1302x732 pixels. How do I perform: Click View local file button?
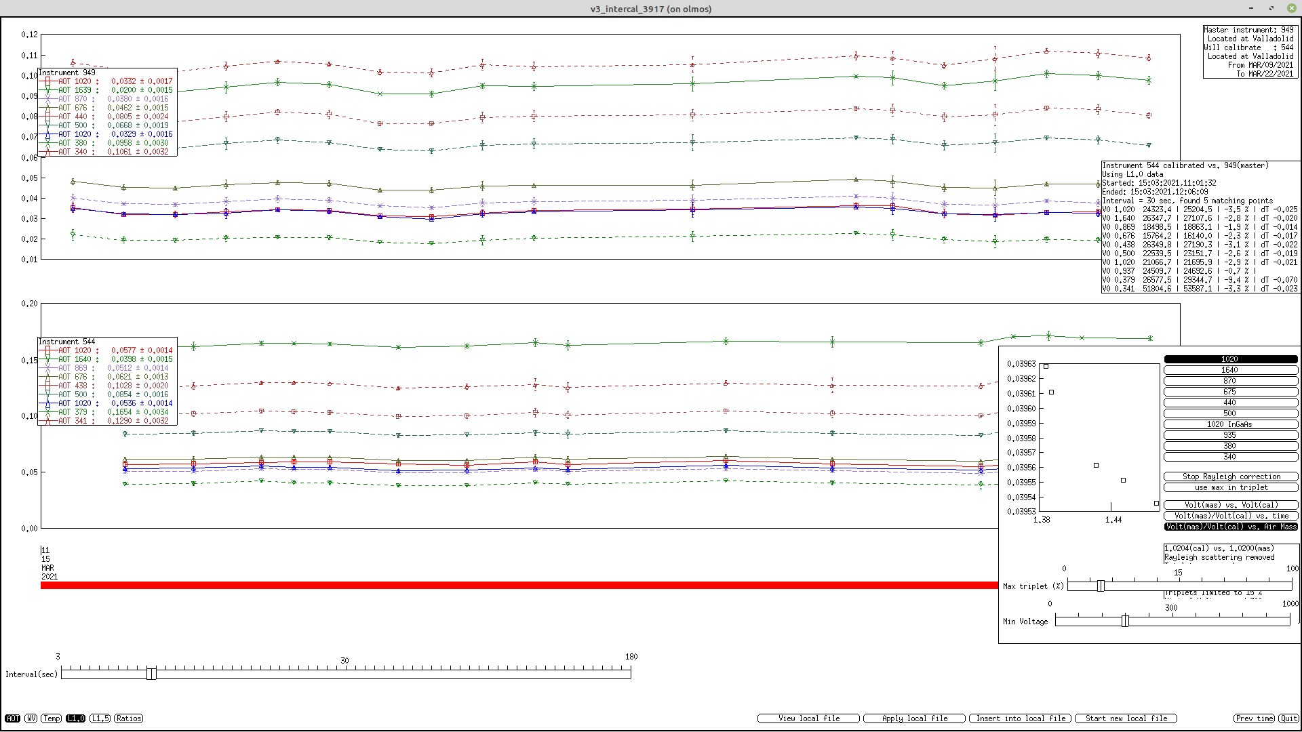[x=808, y=718]
